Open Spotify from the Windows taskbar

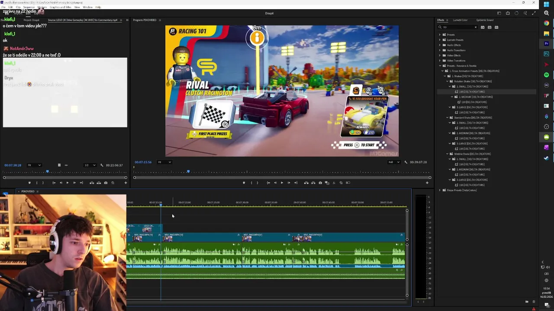pyautogui.click(x=546, y=75)
